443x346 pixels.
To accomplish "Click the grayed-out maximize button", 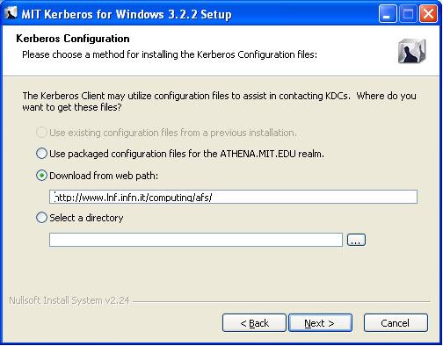I will pos(408,14).
